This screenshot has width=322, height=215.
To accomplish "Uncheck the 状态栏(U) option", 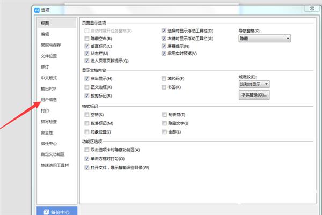I will pyautogui.click(x=87, y=53).
